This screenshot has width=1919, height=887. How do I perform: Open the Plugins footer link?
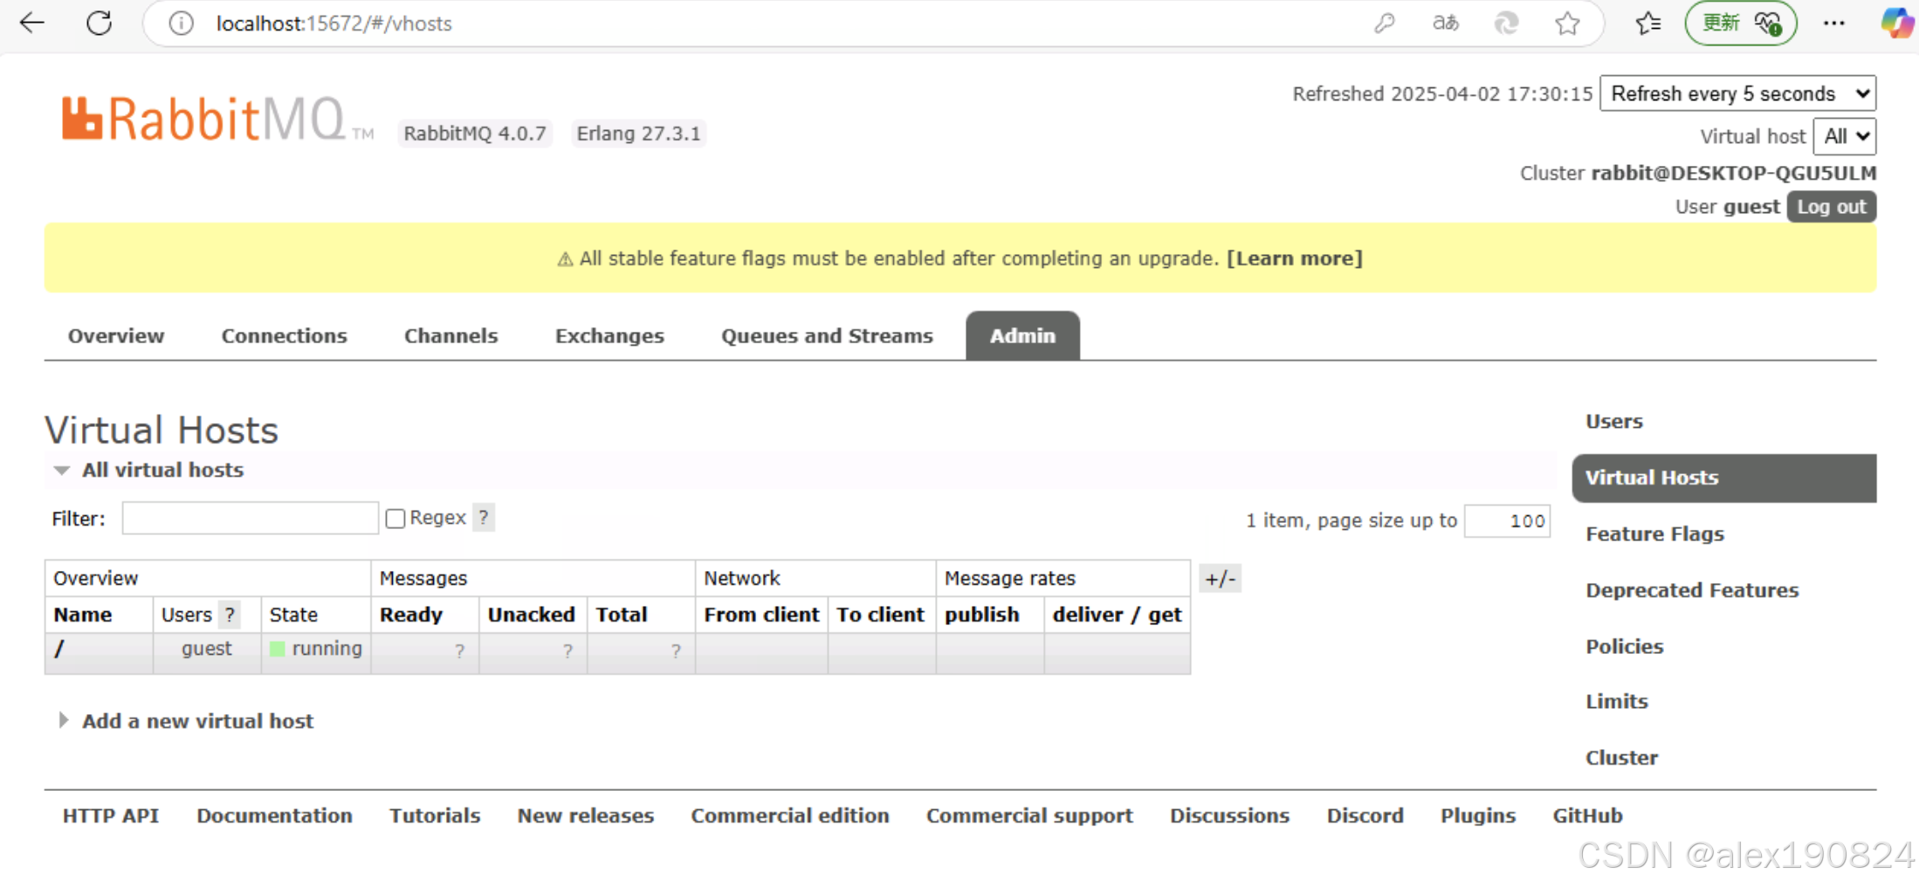pos(1477,815)
